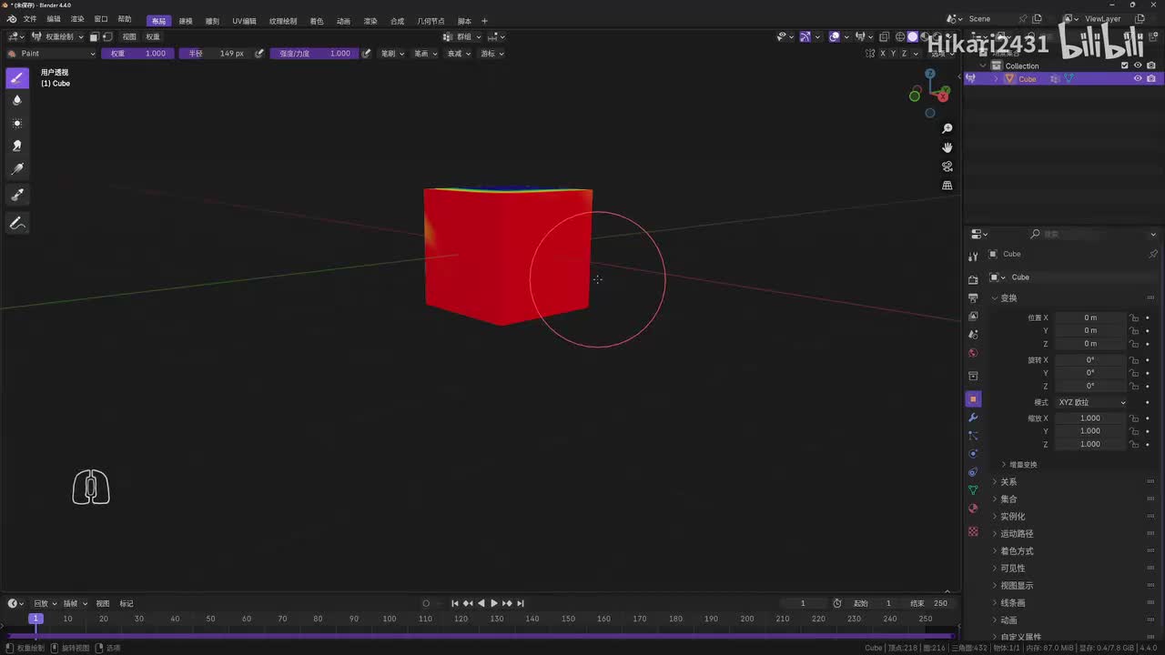The image size is (1165, 655).
Task: Open the viewport 权重 menu
Action: 153,36
